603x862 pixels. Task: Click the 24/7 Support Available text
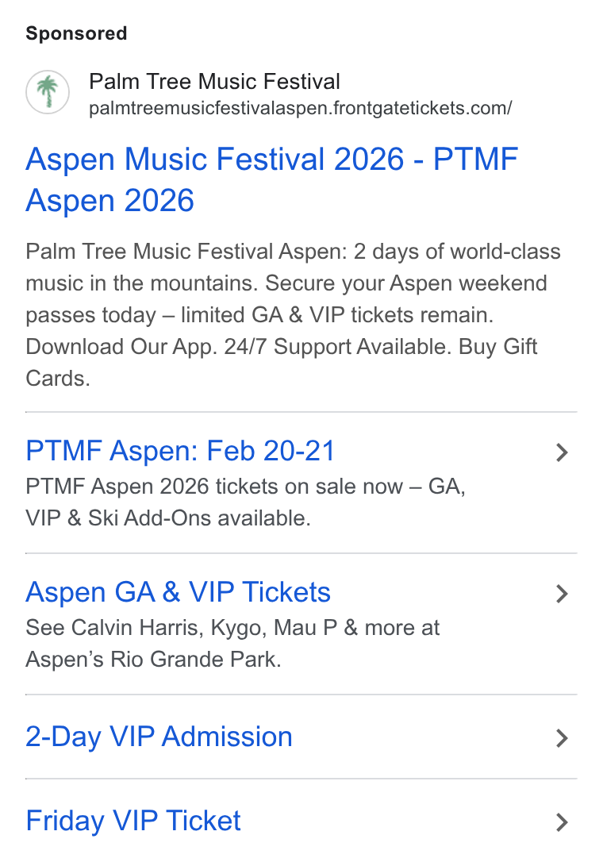pos(338,347)
